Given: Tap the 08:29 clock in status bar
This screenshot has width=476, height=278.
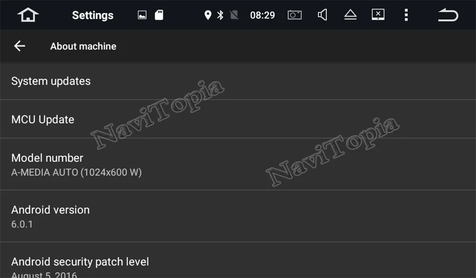Looking at the screenshot, I should point(263,15).
